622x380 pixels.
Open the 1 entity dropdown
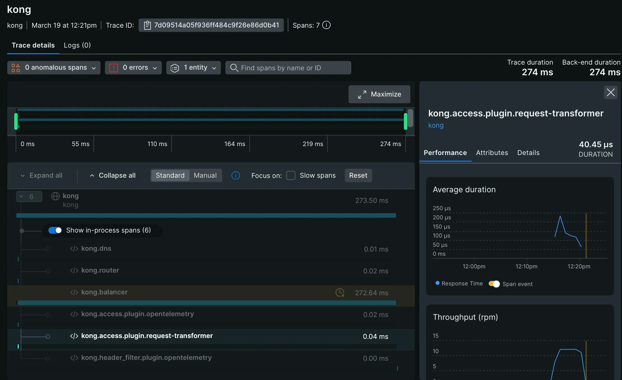pyautogui.click(x=193, y=68)
